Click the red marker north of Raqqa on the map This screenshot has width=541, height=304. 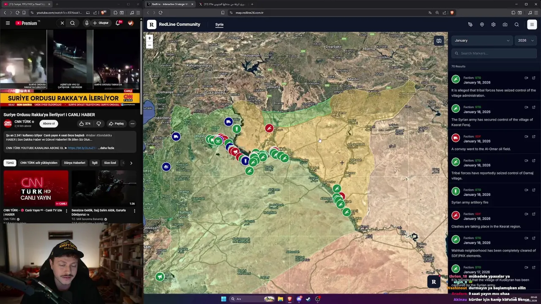(269, 128)
